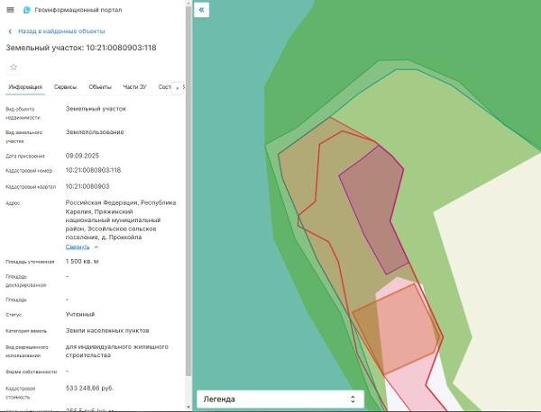This screenshot has height=412, width=541.
Task: Click the Форма собственности label
Action: 31,372
